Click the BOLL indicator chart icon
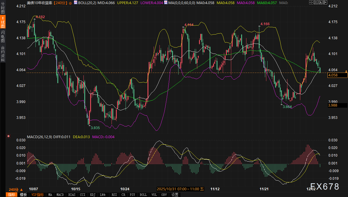This screenshot has width=348, height=197. coord(76,3)
